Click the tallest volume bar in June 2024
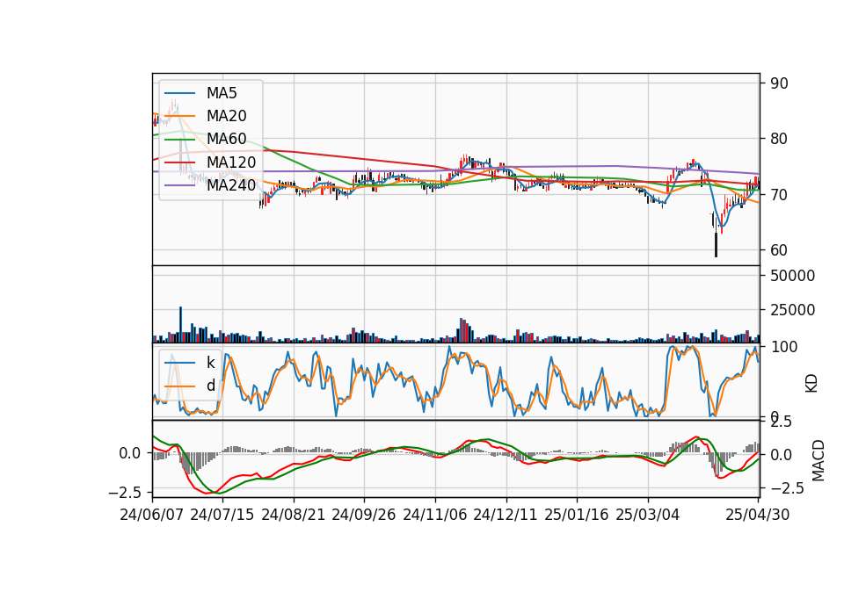844x606 pixels. click(x=181, y=325)
